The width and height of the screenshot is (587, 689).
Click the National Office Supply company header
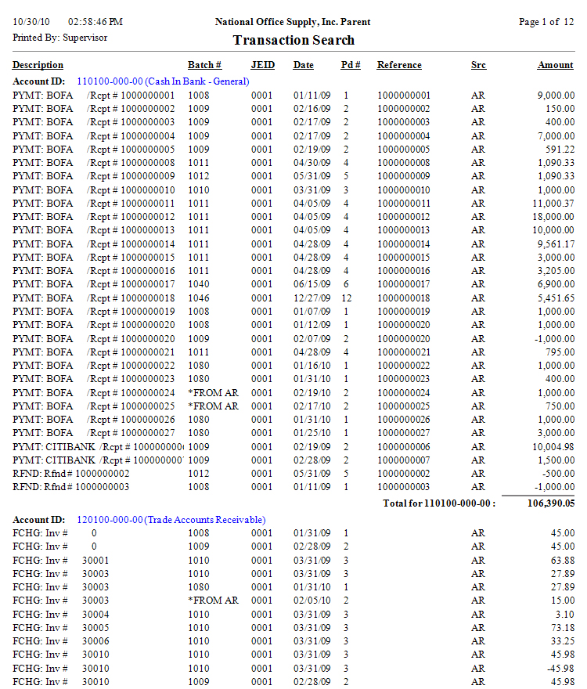[293, 22]
